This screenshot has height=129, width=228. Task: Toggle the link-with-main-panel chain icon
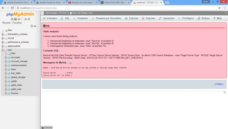click(35, 26)
